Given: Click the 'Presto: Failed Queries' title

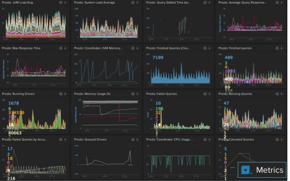Looking at the screenshot, I should tap(161, 94).
